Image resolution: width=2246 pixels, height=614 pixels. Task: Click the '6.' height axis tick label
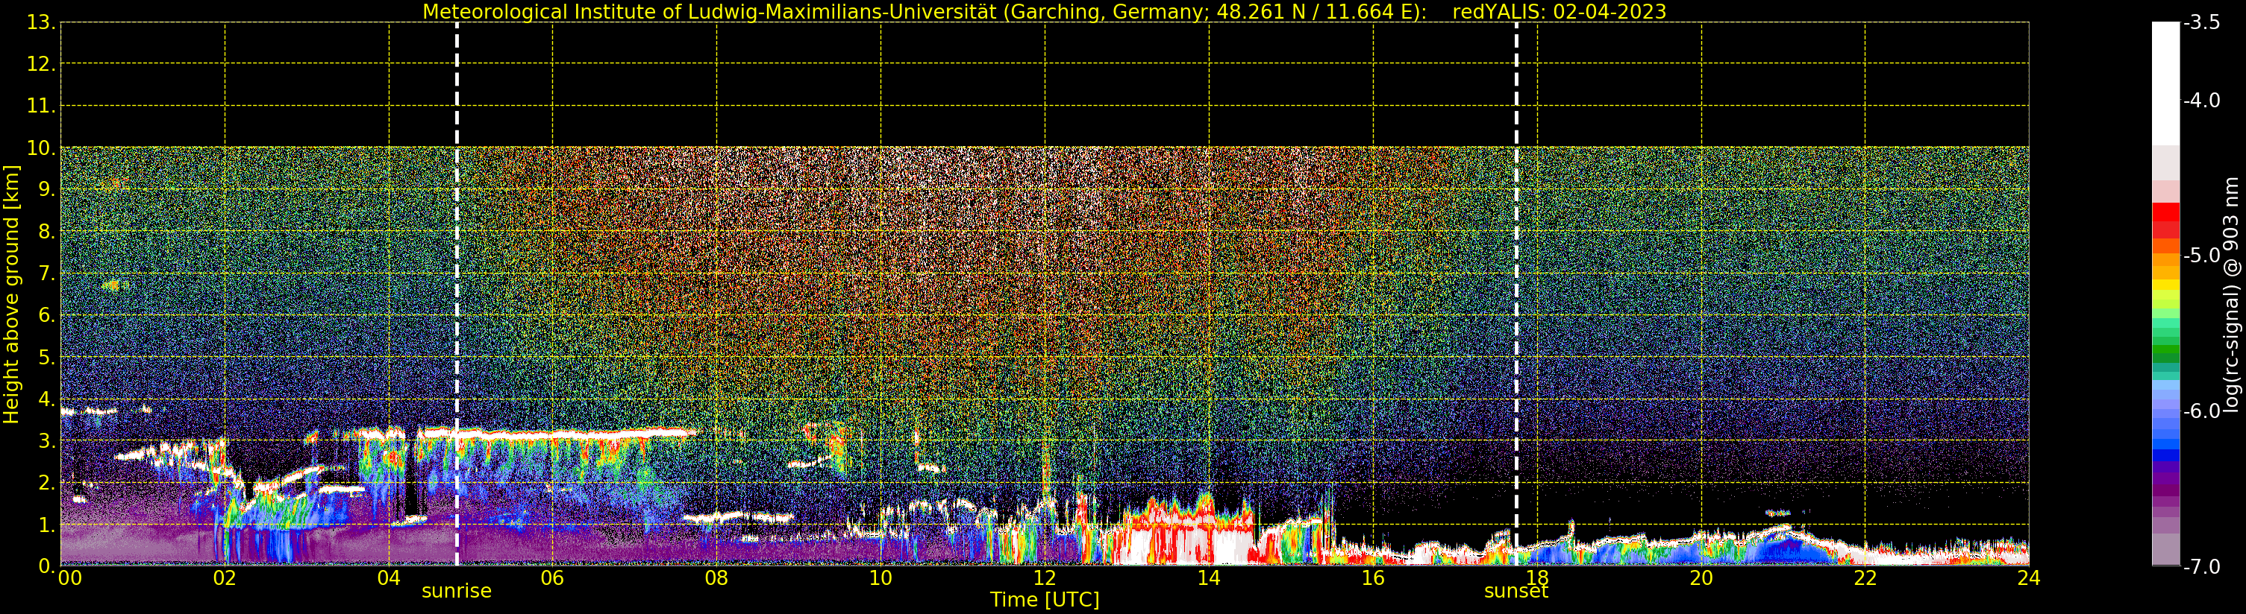coord(46,315)
